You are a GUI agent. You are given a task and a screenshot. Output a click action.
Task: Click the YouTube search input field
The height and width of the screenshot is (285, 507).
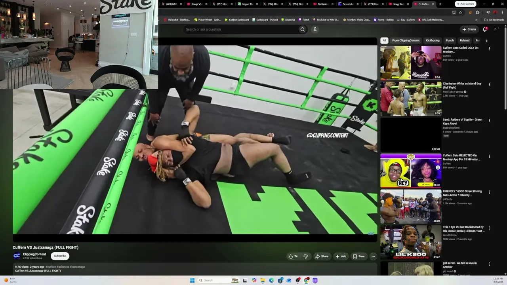pyautogui.click(x=242, y=29)
